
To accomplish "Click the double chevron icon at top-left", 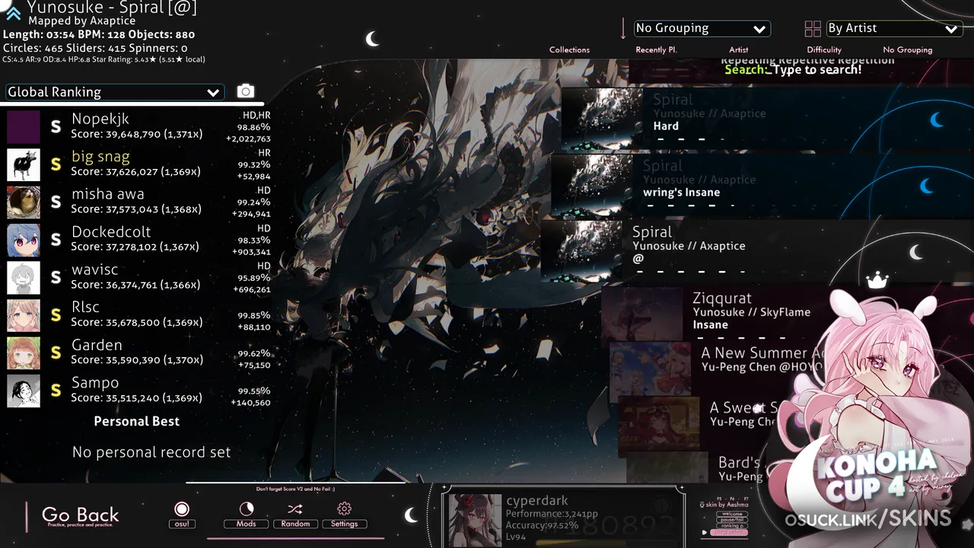I will click(13, 12).
